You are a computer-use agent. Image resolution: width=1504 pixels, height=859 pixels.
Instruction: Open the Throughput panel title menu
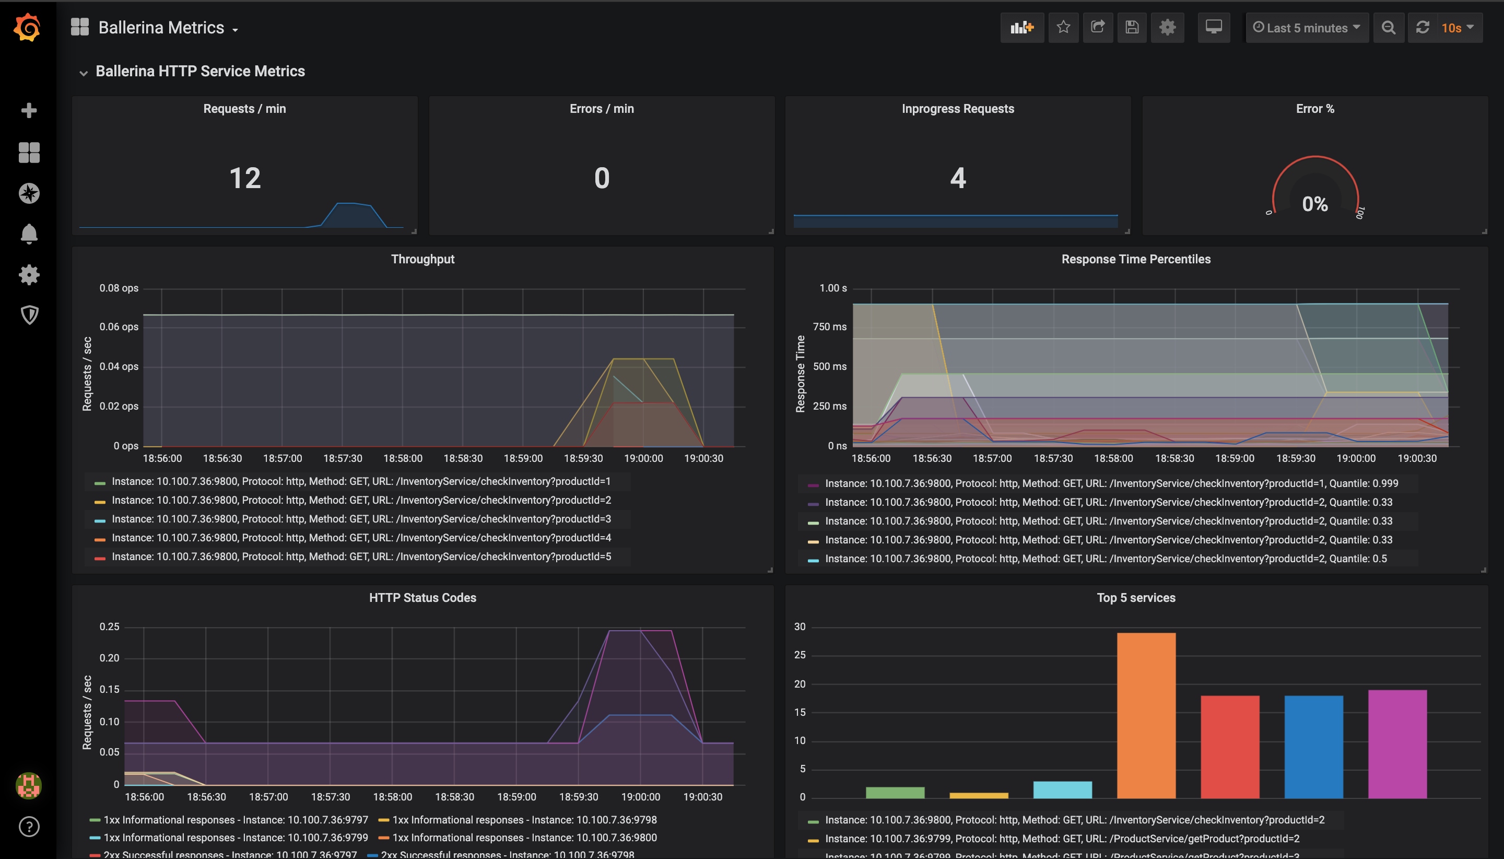point(422,260)
